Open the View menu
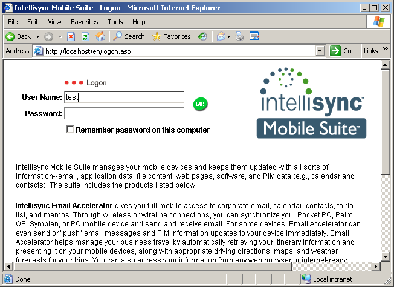Viewport: 394px width, 287px height. [54, 22]
